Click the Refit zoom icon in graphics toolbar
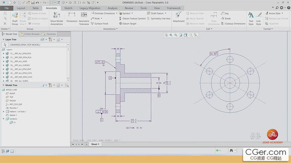Image resolution: width=291 pixels, height=163 pixels. 166,35
